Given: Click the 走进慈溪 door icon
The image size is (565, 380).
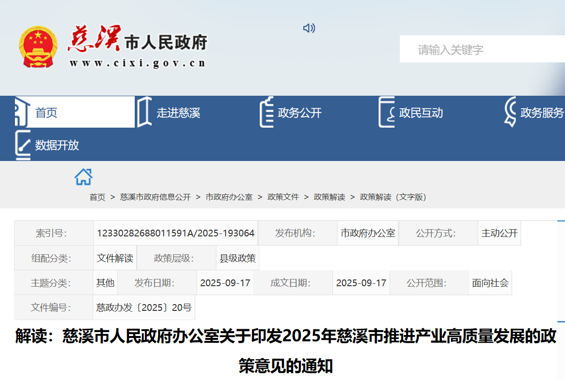Looking at the screenshot, I should (x=144, y=112).
